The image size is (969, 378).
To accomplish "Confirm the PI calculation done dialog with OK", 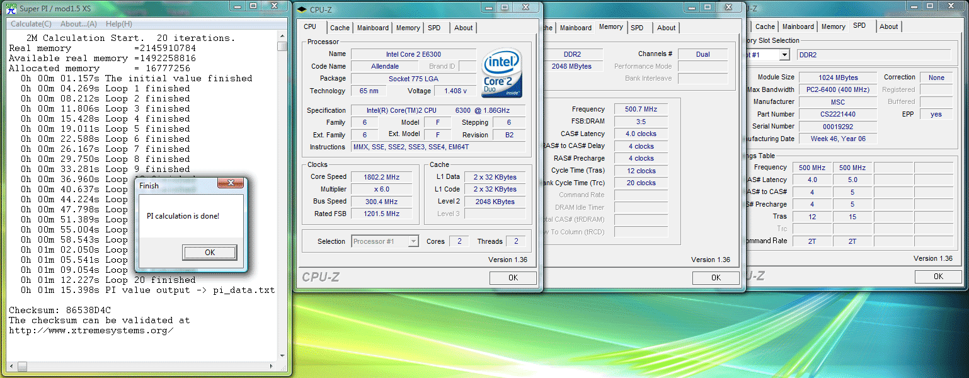I will click(210, 252).
